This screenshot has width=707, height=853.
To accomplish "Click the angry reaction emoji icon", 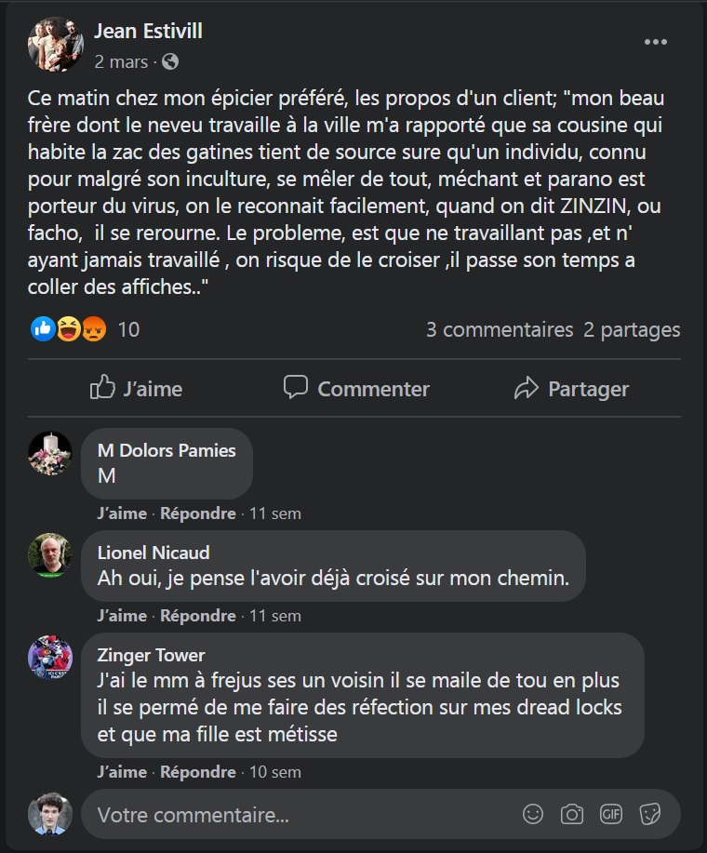I will coord(94,328).
